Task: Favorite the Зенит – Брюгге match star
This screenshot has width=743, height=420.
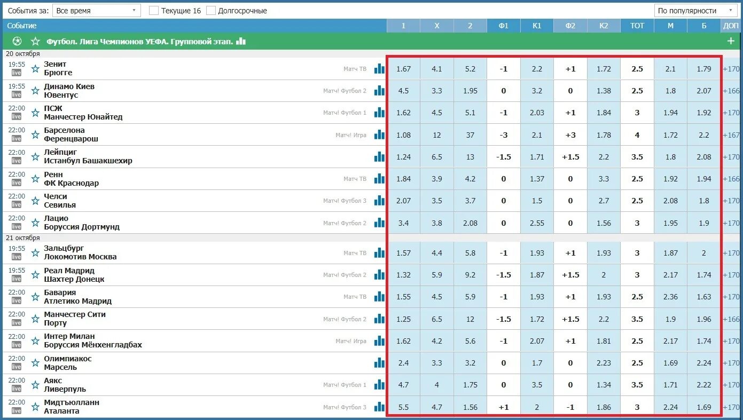Action: (x=35, y=68)
